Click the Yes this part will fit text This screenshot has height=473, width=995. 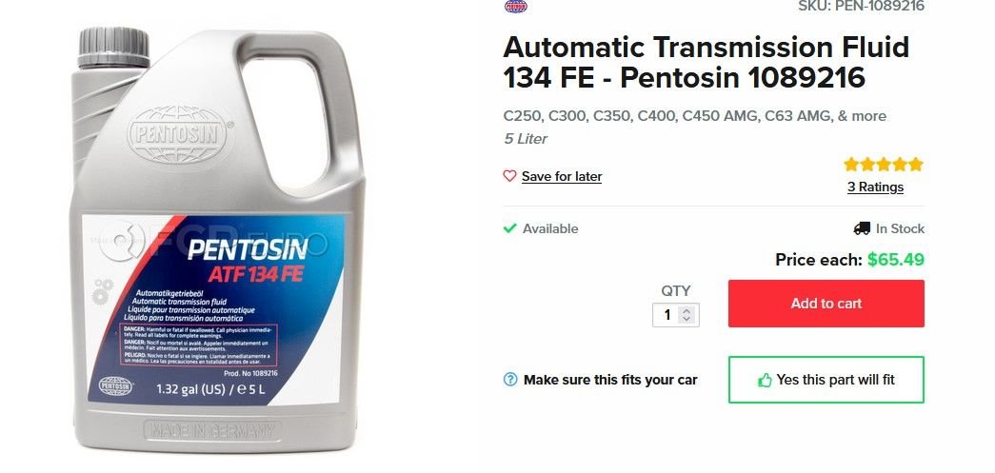835,380
